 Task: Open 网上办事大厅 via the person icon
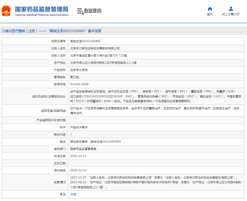(231, 9)
